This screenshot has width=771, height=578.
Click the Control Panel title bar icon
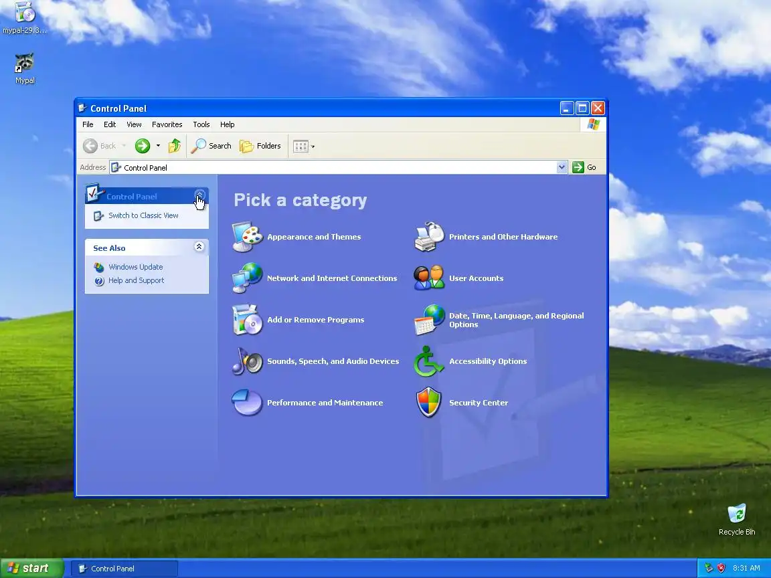tap(82, 108)
